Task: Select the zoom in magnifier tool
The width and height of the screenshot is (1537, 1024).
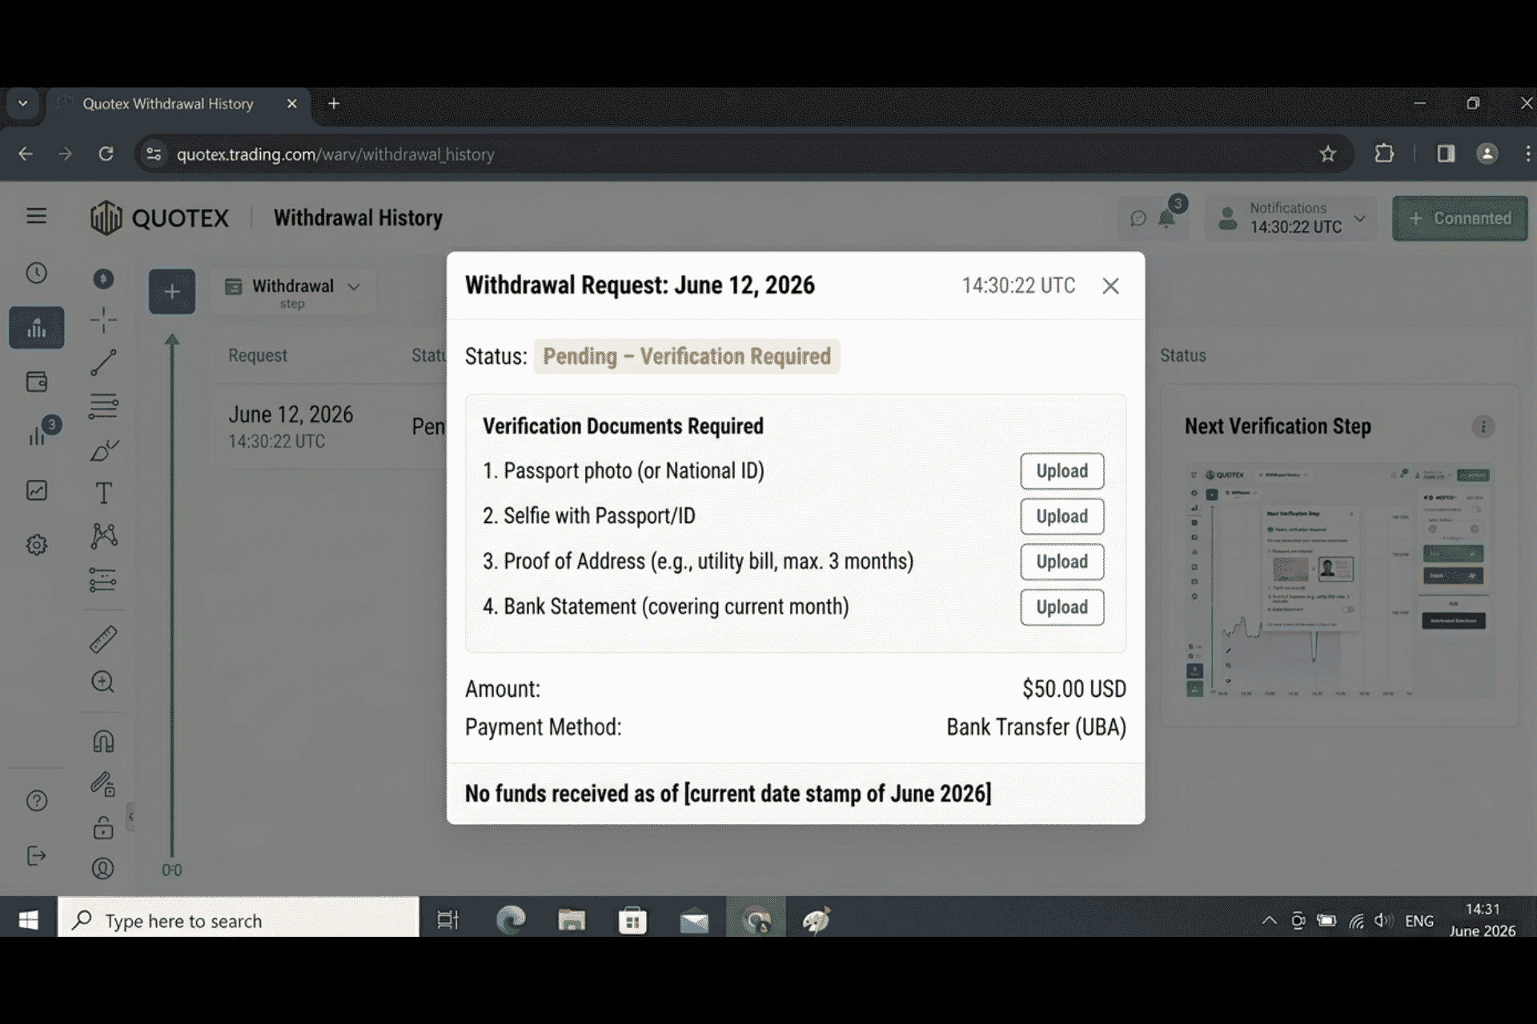Action: pos(103,682)
